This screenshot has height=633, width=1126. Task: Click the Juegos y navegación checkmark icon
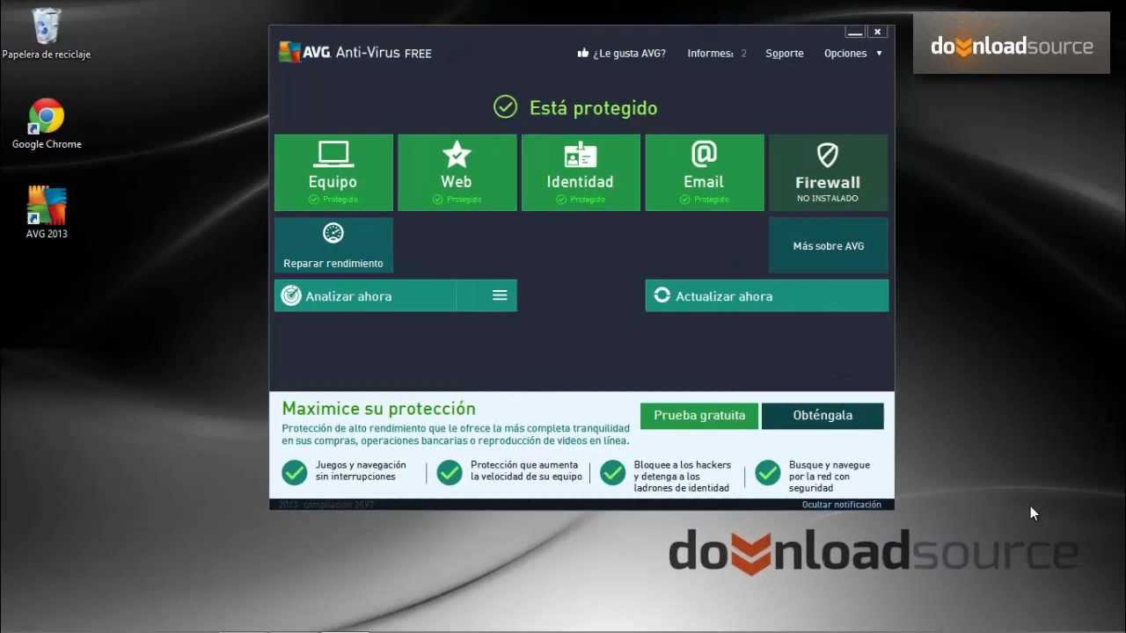[294, 472]
